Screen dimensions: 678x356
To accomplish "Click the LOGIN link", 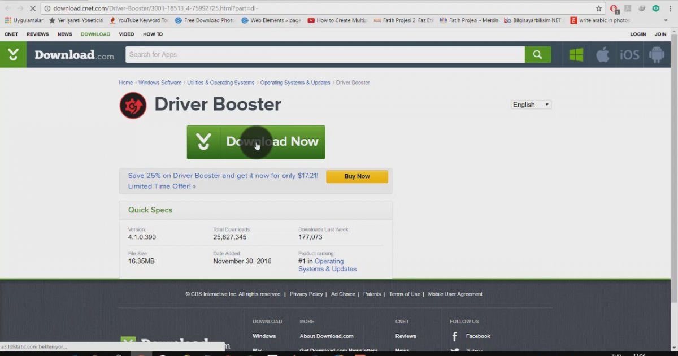I will (638, 34).
